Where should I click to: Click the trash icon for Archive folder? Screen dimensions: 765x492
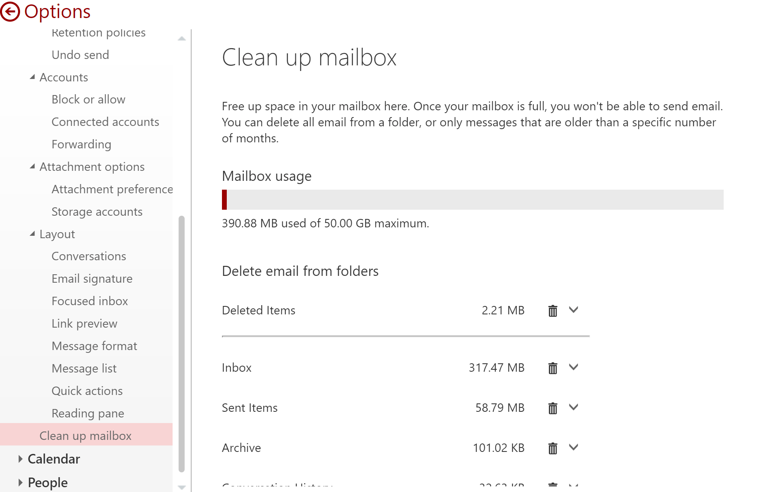(x=552, y=448)
